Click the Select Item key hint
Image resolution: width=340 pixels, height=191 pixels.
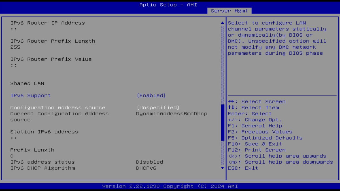click(253, 107)
